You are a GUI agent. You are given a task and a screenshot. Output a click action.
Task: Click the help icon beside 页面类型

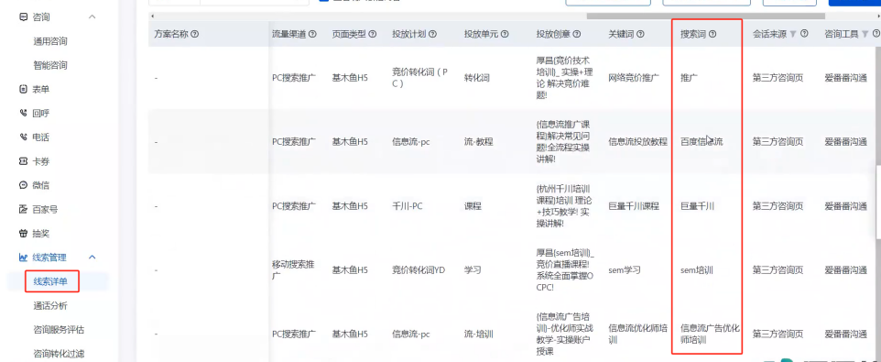(373, 34)
